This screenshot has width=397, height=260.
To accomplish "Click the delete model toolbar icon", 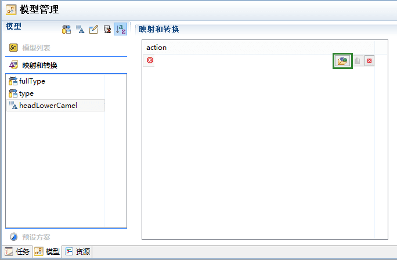I will point(107,30).
